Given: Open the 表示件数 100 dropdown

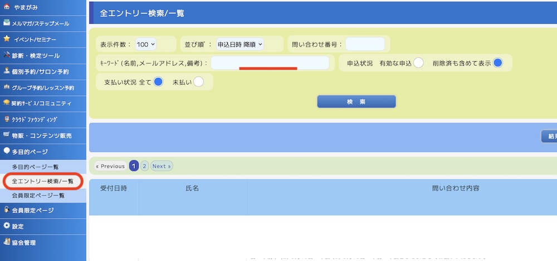Looking at the screenshot, I should click(146, 44).
